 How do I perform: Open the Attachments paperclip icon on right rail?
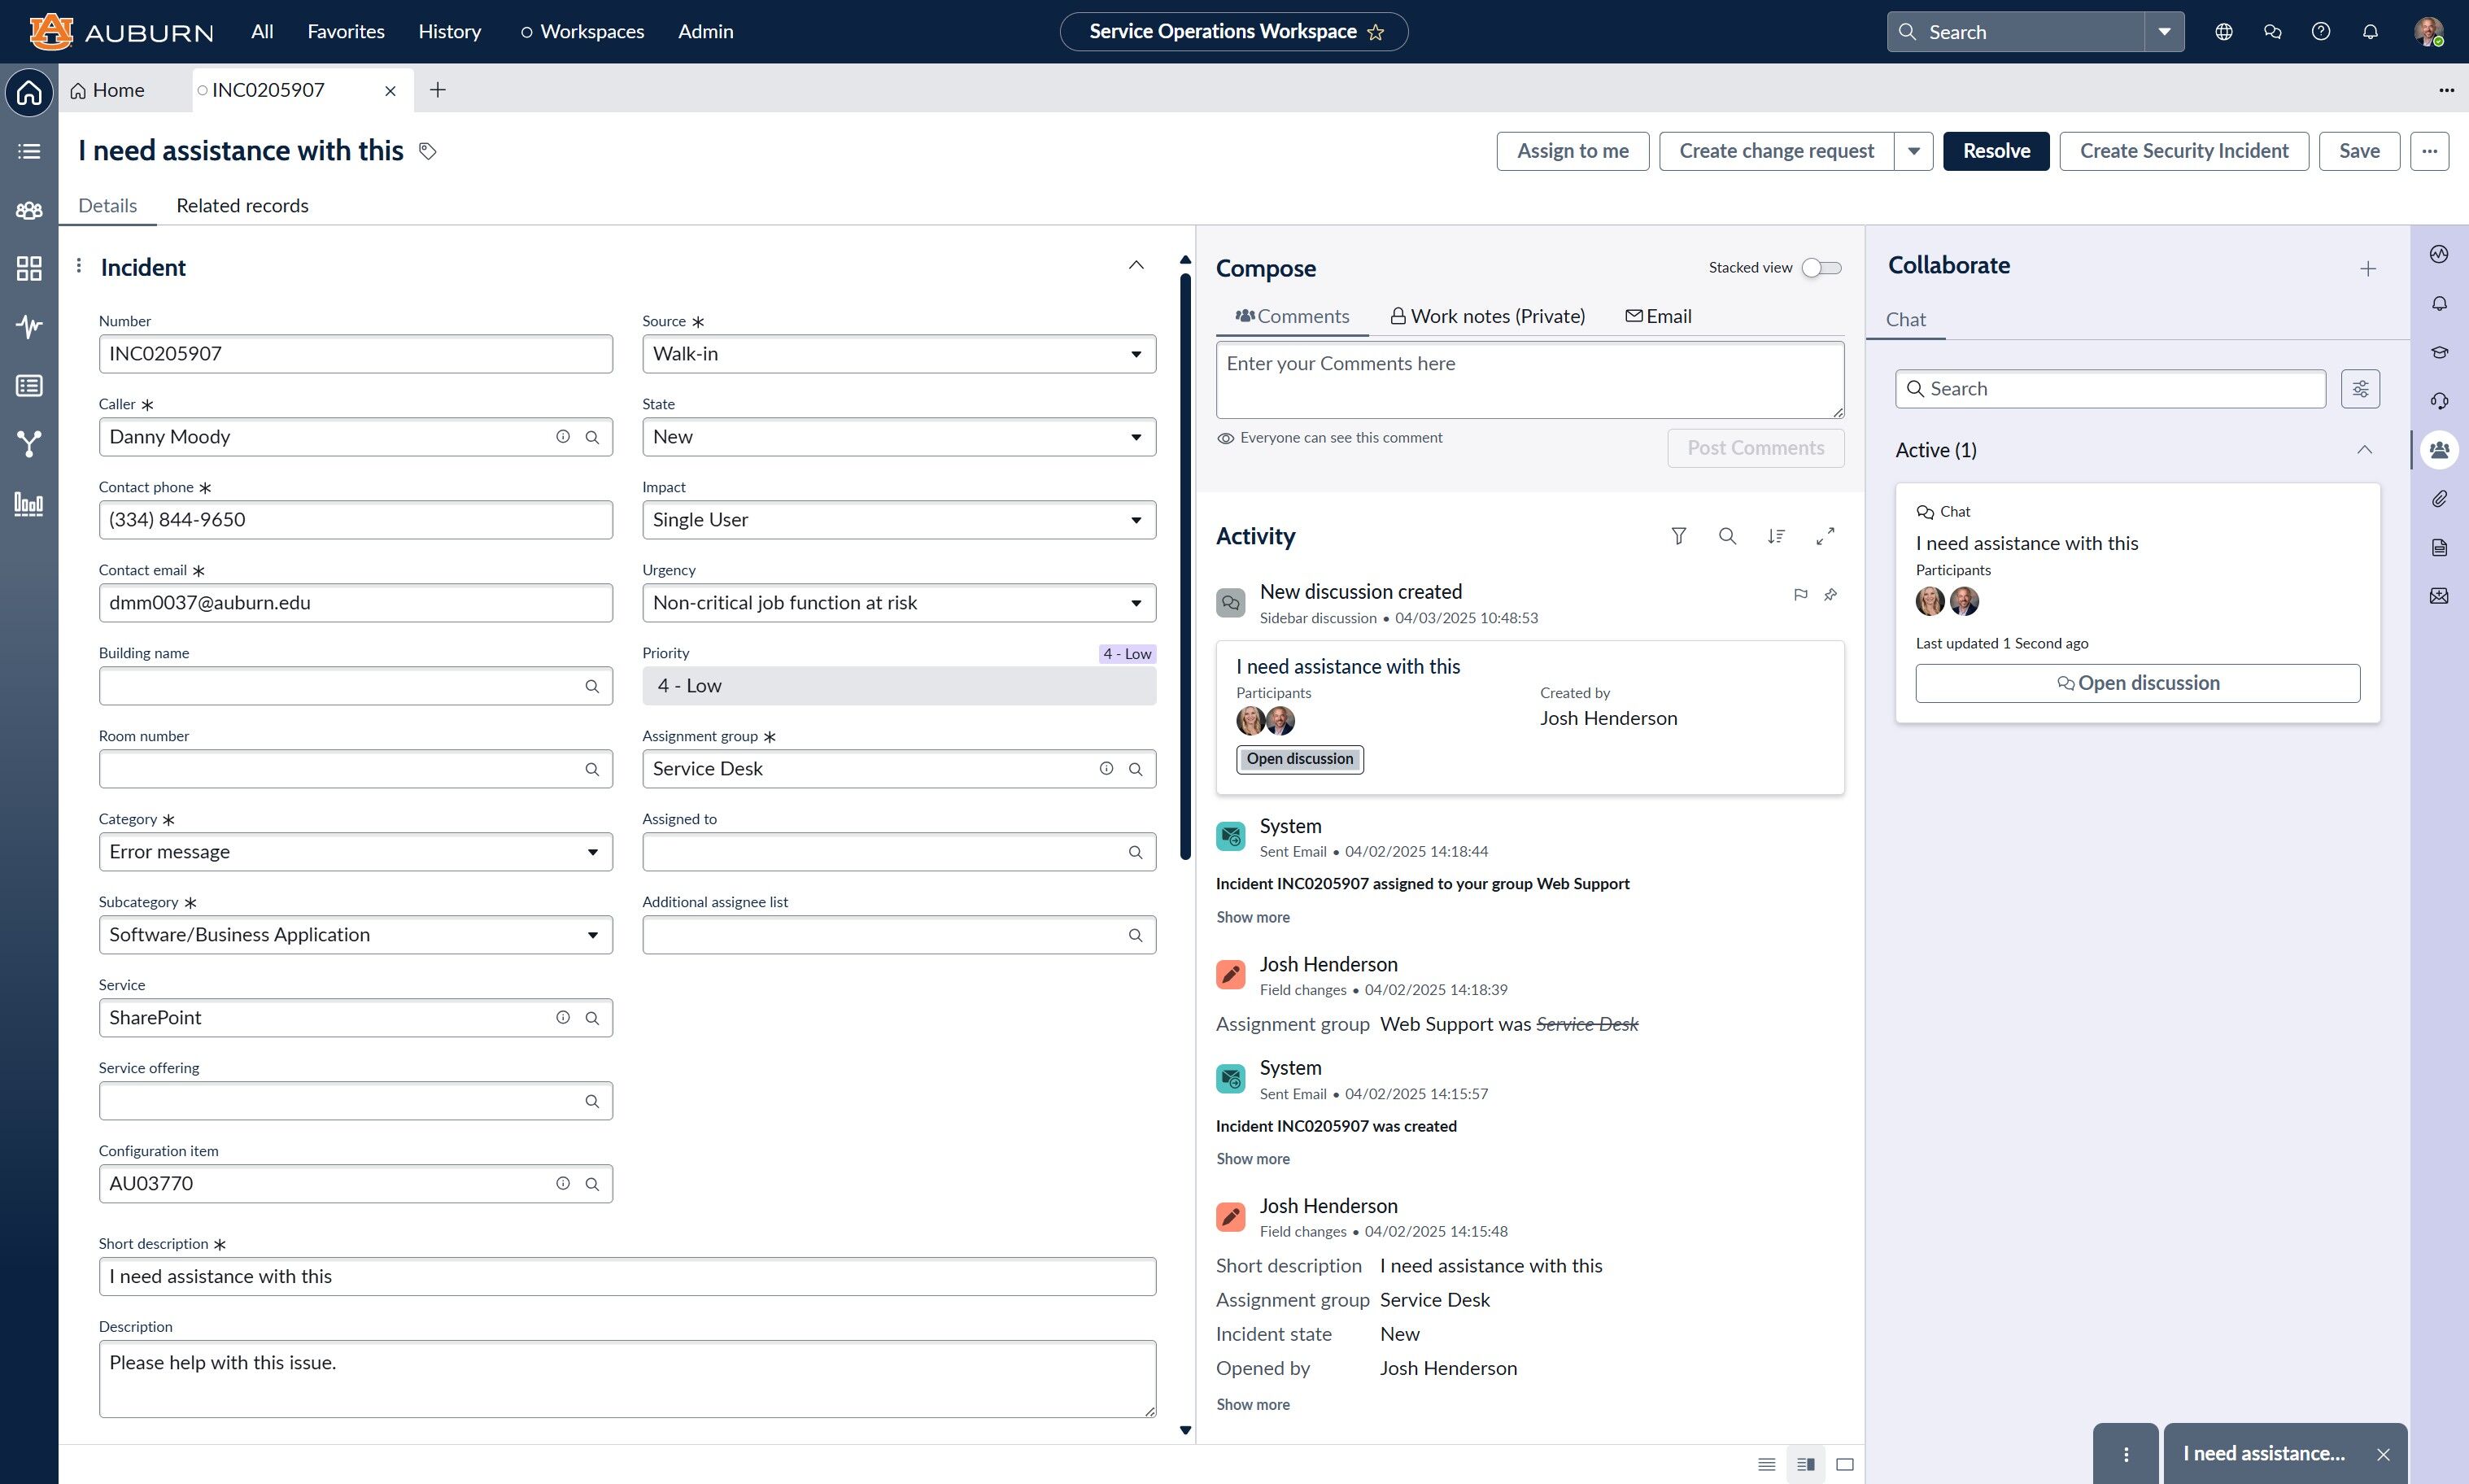(2440, 499)
